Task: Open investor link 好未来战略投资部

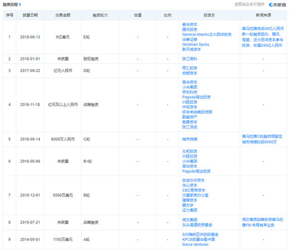Action: (x=197, y=112)
